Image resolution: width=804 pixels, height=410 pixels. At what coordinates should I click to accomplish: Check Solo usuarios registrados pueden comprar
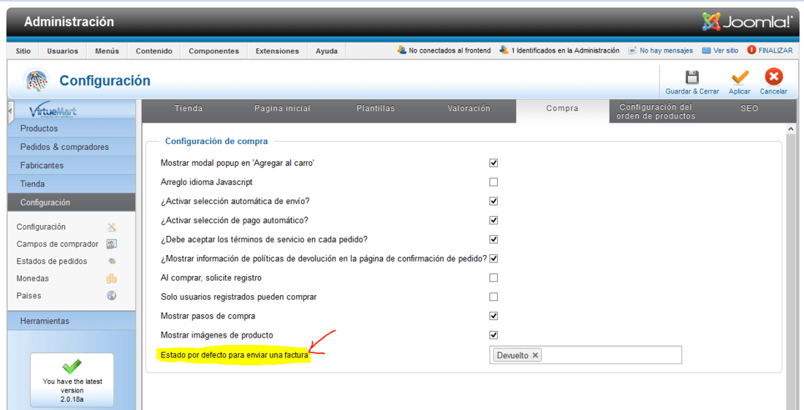(493, 297)
